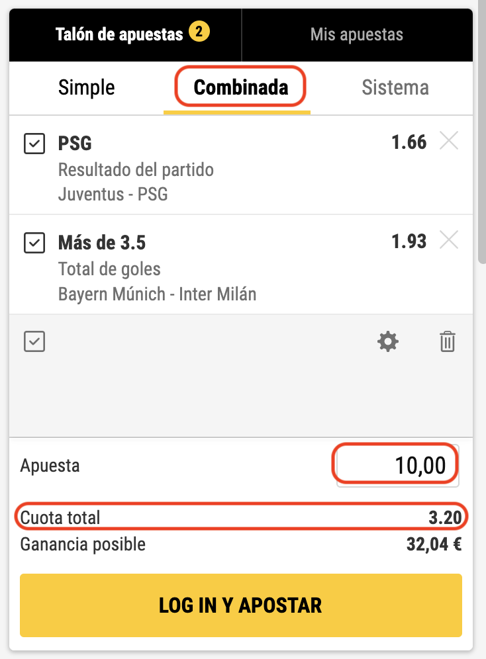Click the 1.93 odds value
The width and height of the screenshot is (486, 659).
[409, 242]
